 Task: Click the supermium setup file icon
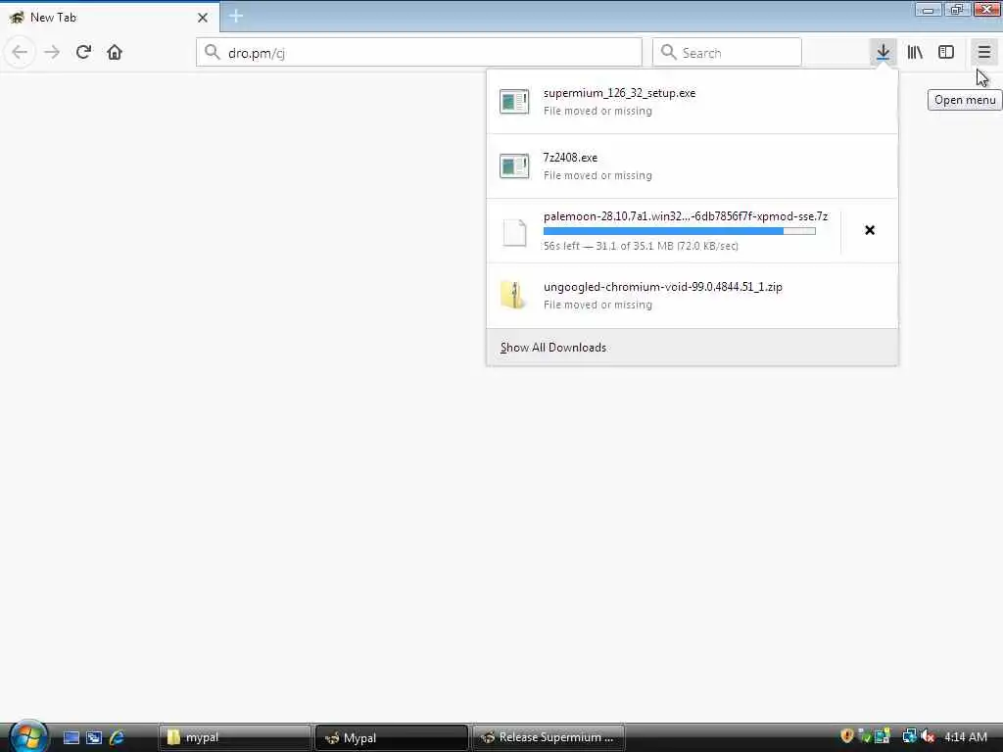[514, 102]
